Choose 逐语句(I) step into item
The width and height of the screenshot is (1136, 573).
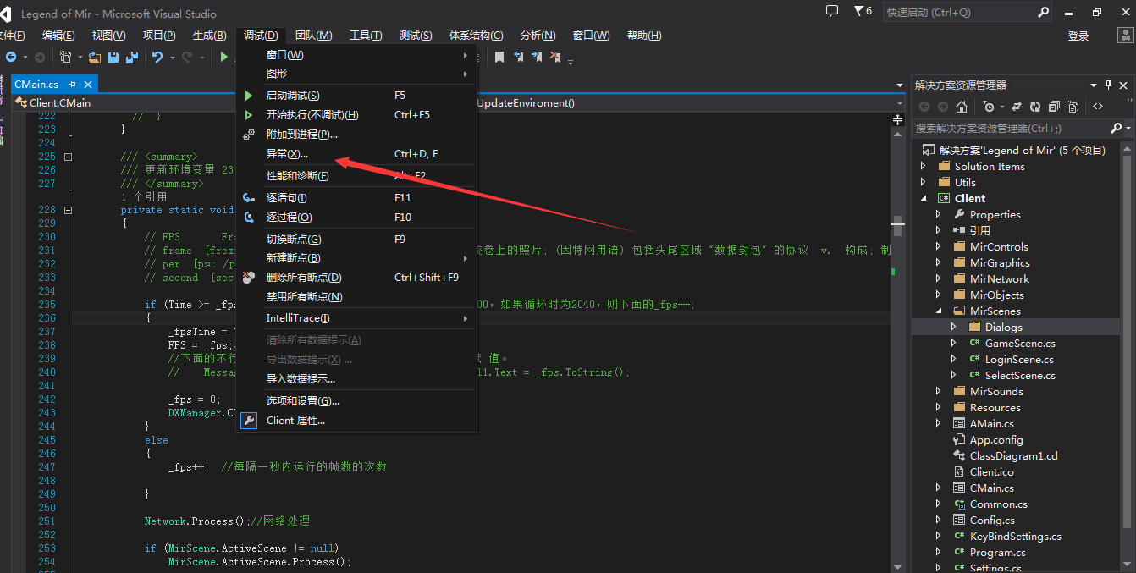356,198
